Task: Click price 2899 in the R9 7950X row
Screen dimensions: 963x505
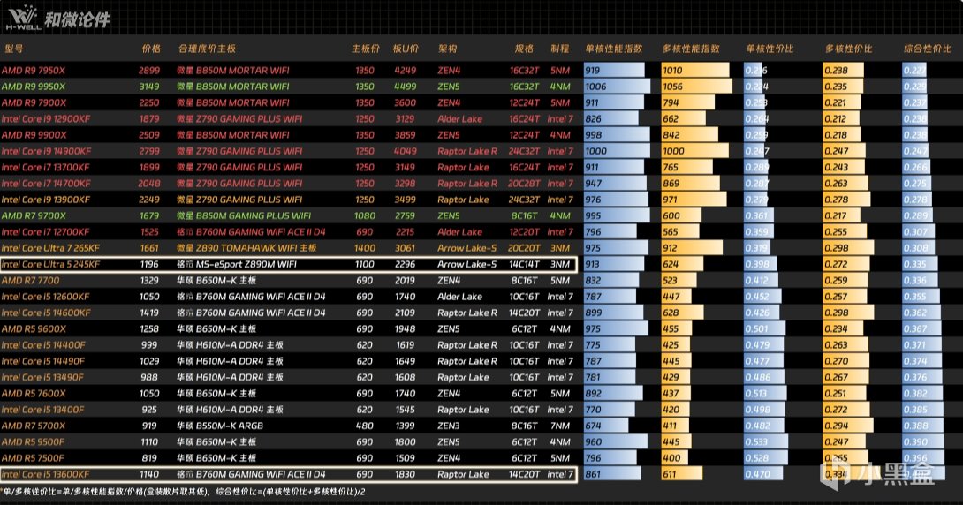Action: click(149, 71)
